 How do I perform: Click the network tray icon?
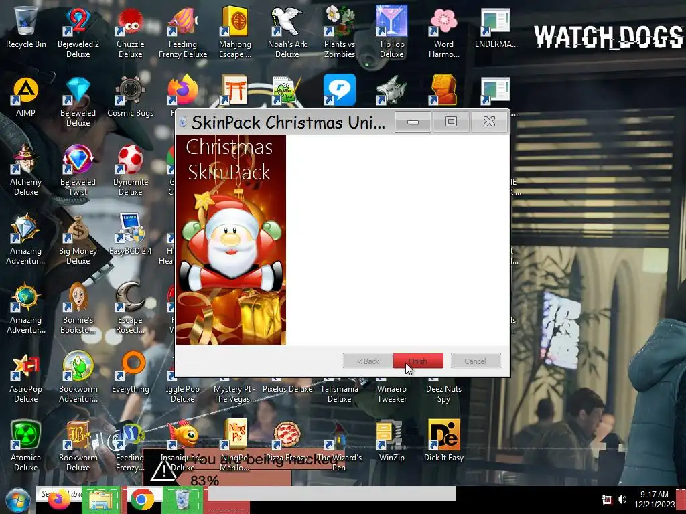pos(606,499)
